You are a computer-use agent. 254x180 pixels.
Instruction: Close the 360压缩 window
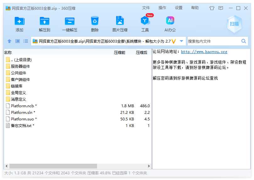coord(246,8)
